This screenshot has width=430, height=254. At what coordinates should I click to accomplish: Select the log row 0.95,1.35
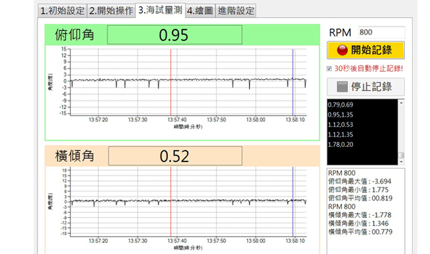pyautogui.click(x=340, y=114)
